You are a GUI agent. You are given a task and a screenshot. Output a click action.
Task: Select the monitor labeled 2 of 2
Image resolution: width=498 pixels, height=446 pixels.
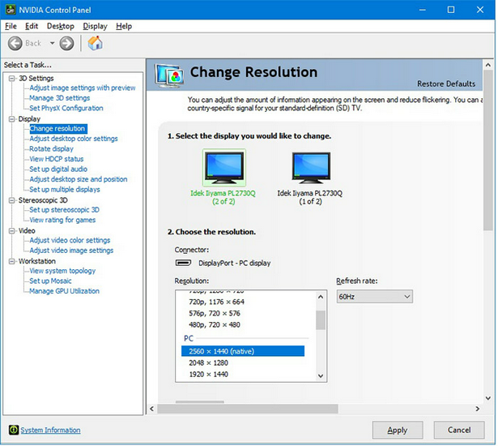click(224, 167)
